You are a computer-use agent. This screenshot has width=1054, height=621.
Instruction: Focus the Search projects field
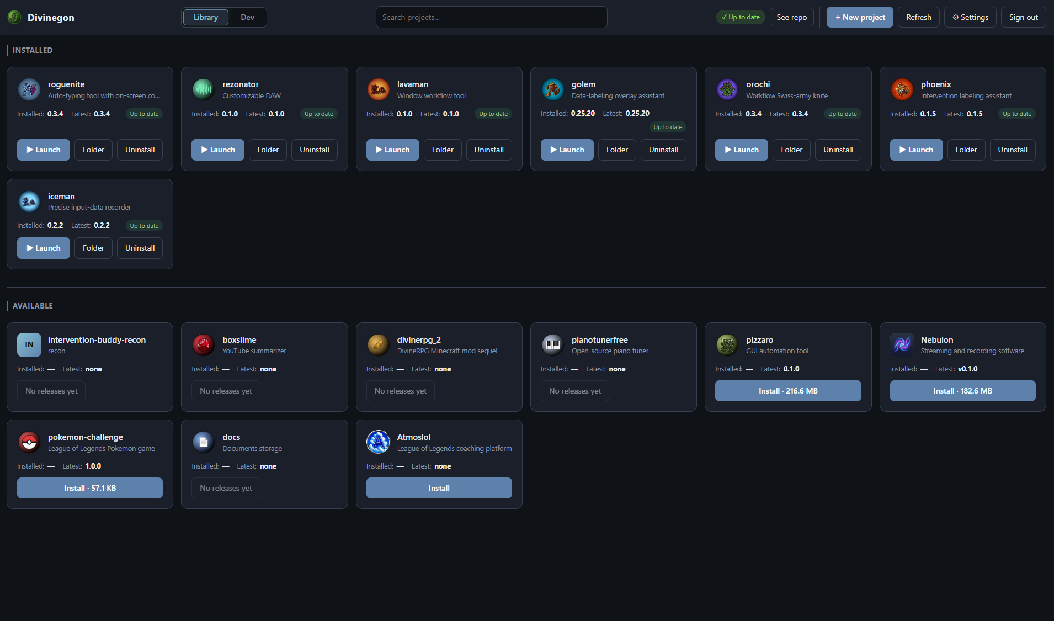pyautogui.click(x=491, y=17)
